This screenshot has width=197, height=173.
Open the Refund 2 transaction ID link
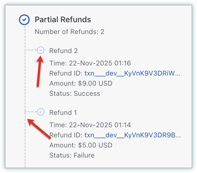click(x=132, y=74)
